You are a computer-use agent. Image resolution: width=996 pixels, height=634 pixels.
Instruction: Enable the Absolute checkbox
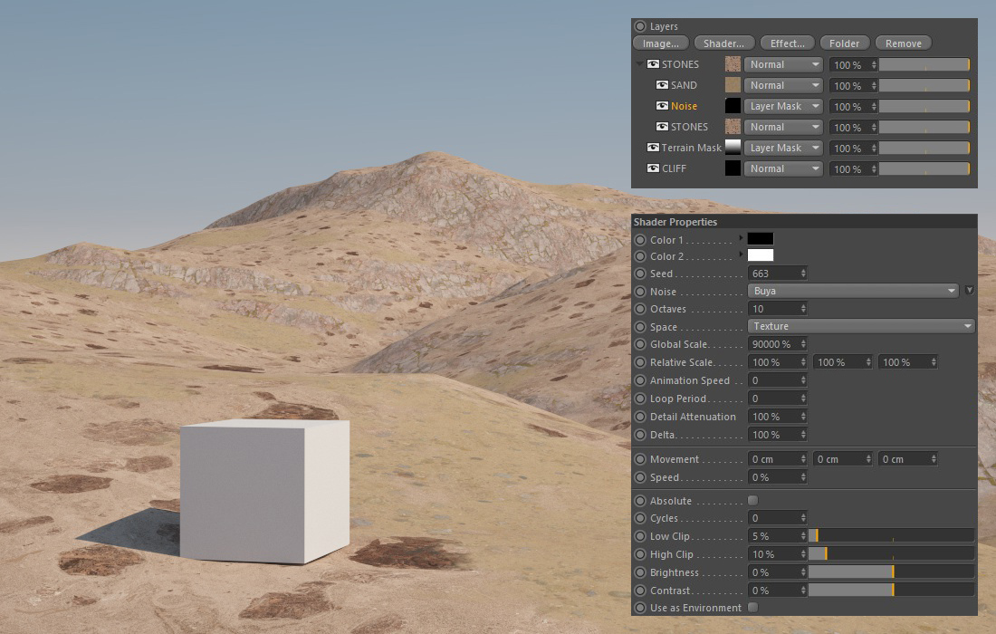click(752, 501)
